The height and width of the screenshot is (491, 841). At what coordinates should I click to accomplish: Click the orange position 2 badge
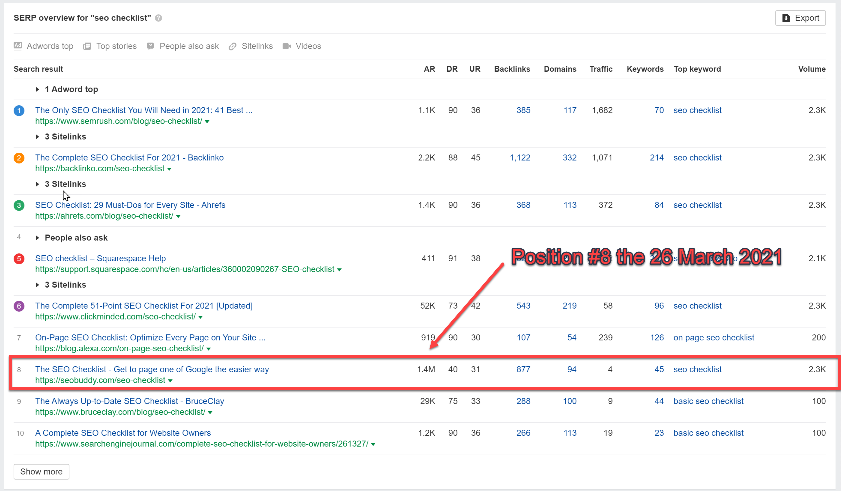(x=19, y=158)
